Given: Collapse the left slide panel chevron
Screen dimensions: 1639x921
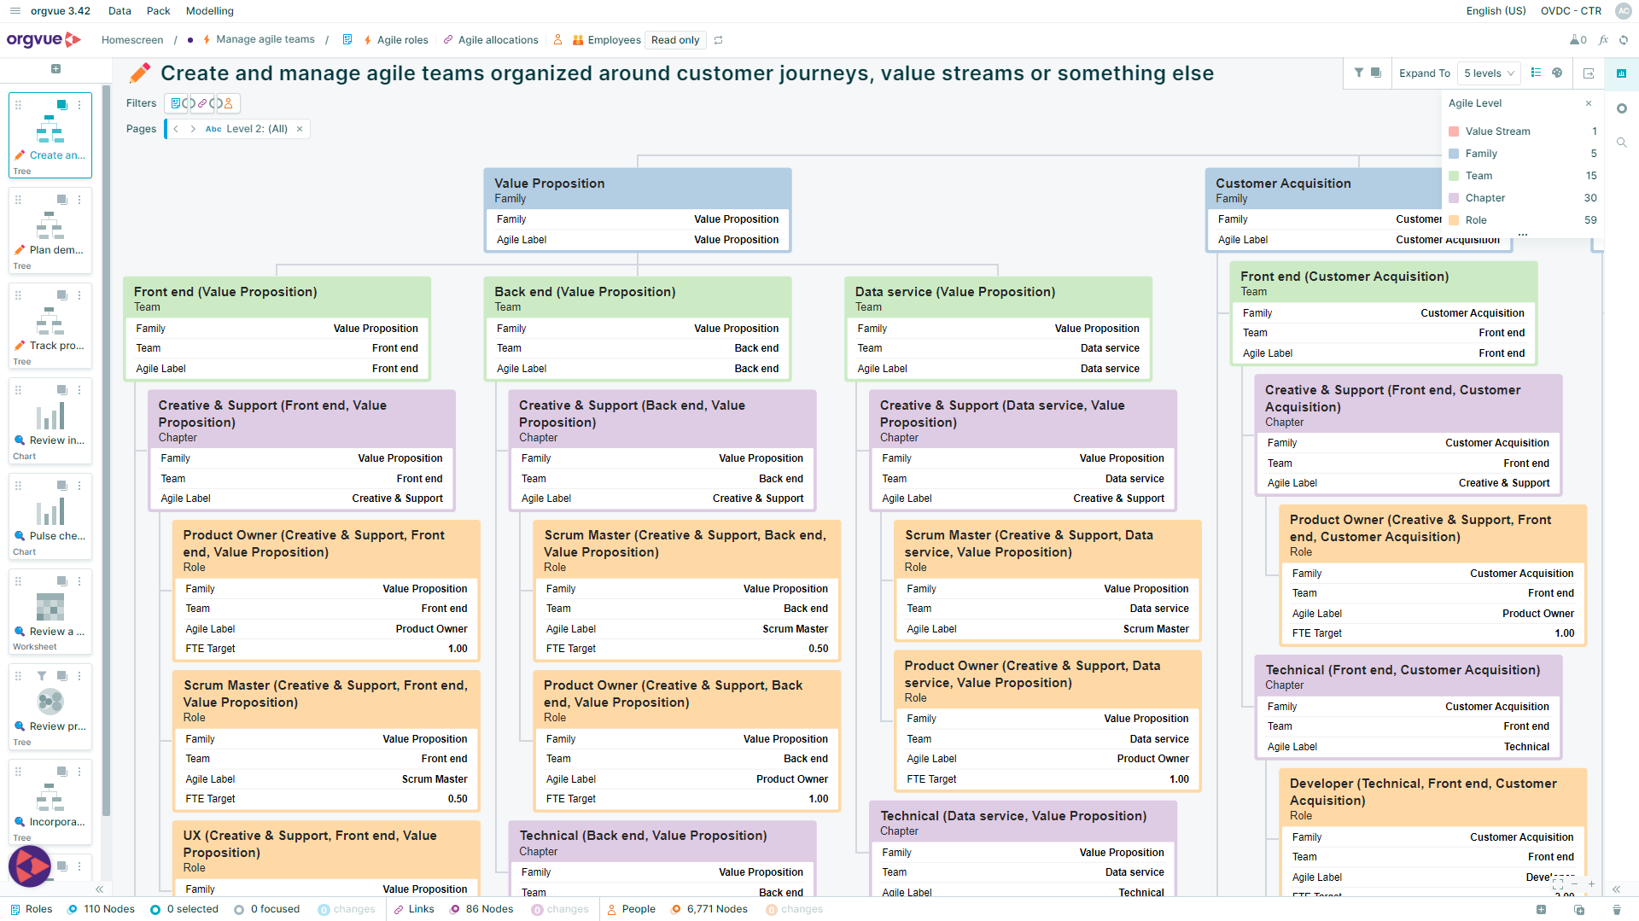Looking at the screenshot, I should [99, 889].
